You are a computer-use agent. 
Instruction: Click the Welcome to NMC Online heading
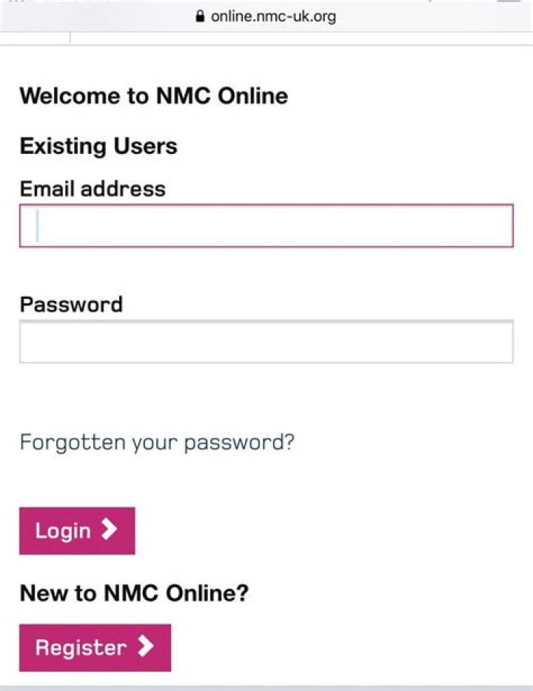(x=154, y=95)
